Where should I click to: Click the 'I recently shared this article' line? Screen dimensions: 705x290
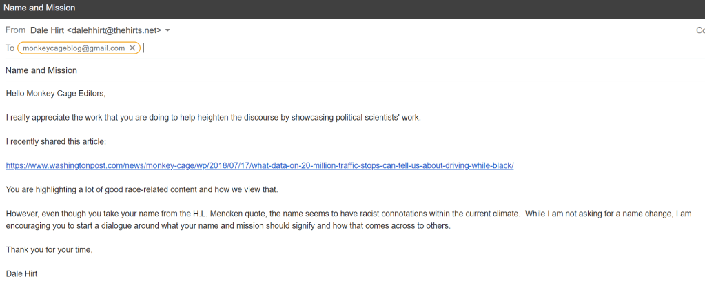pyautogui.click(x=56, y=141)
